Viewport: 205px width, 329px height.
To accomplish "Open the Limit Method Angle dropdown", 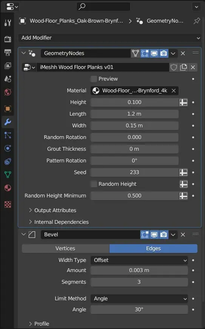I will [139, 298].
